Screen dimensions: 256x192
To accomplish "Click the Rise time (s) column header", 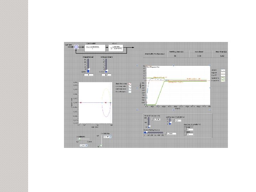I will (x=221, y=52).
